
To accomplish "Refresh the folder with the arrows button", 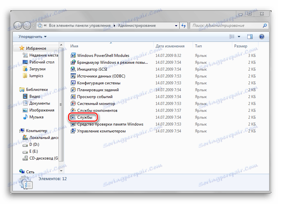I will pyautogui.click(x=184, y=25).
